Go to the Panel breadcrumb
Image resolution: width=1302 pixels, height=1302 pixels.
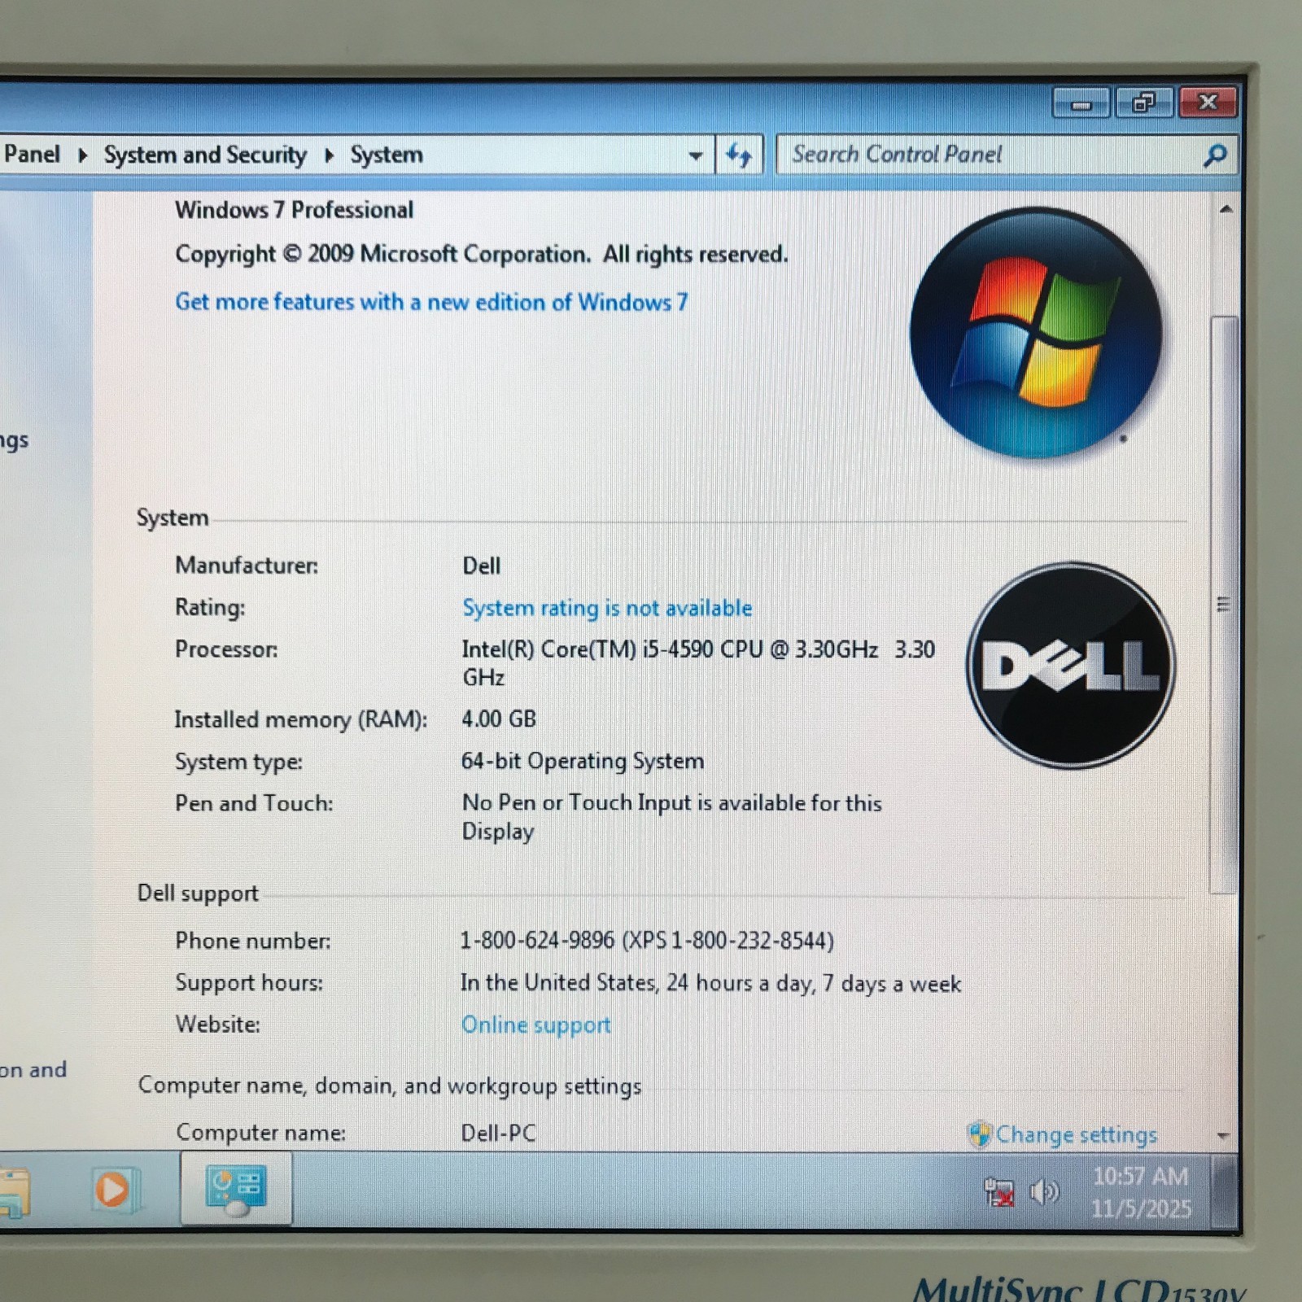32,154
